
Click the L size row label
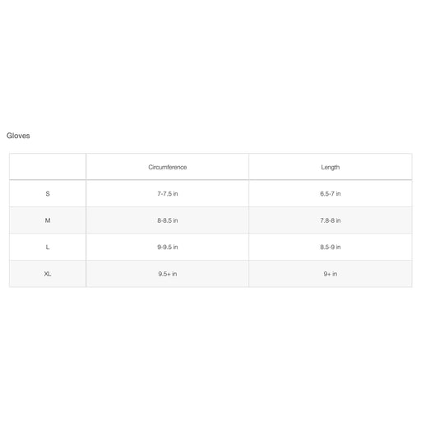click(x=48, y=248)
